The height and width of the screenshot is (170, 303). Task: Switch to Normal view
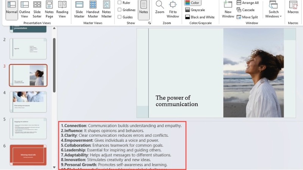click(x=12, y=10)
